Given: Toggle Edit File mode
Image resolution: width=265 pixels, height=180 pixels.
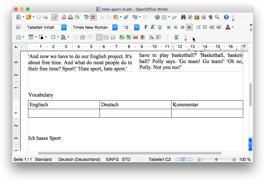Looking at the screenshot, I should (55, 17).
